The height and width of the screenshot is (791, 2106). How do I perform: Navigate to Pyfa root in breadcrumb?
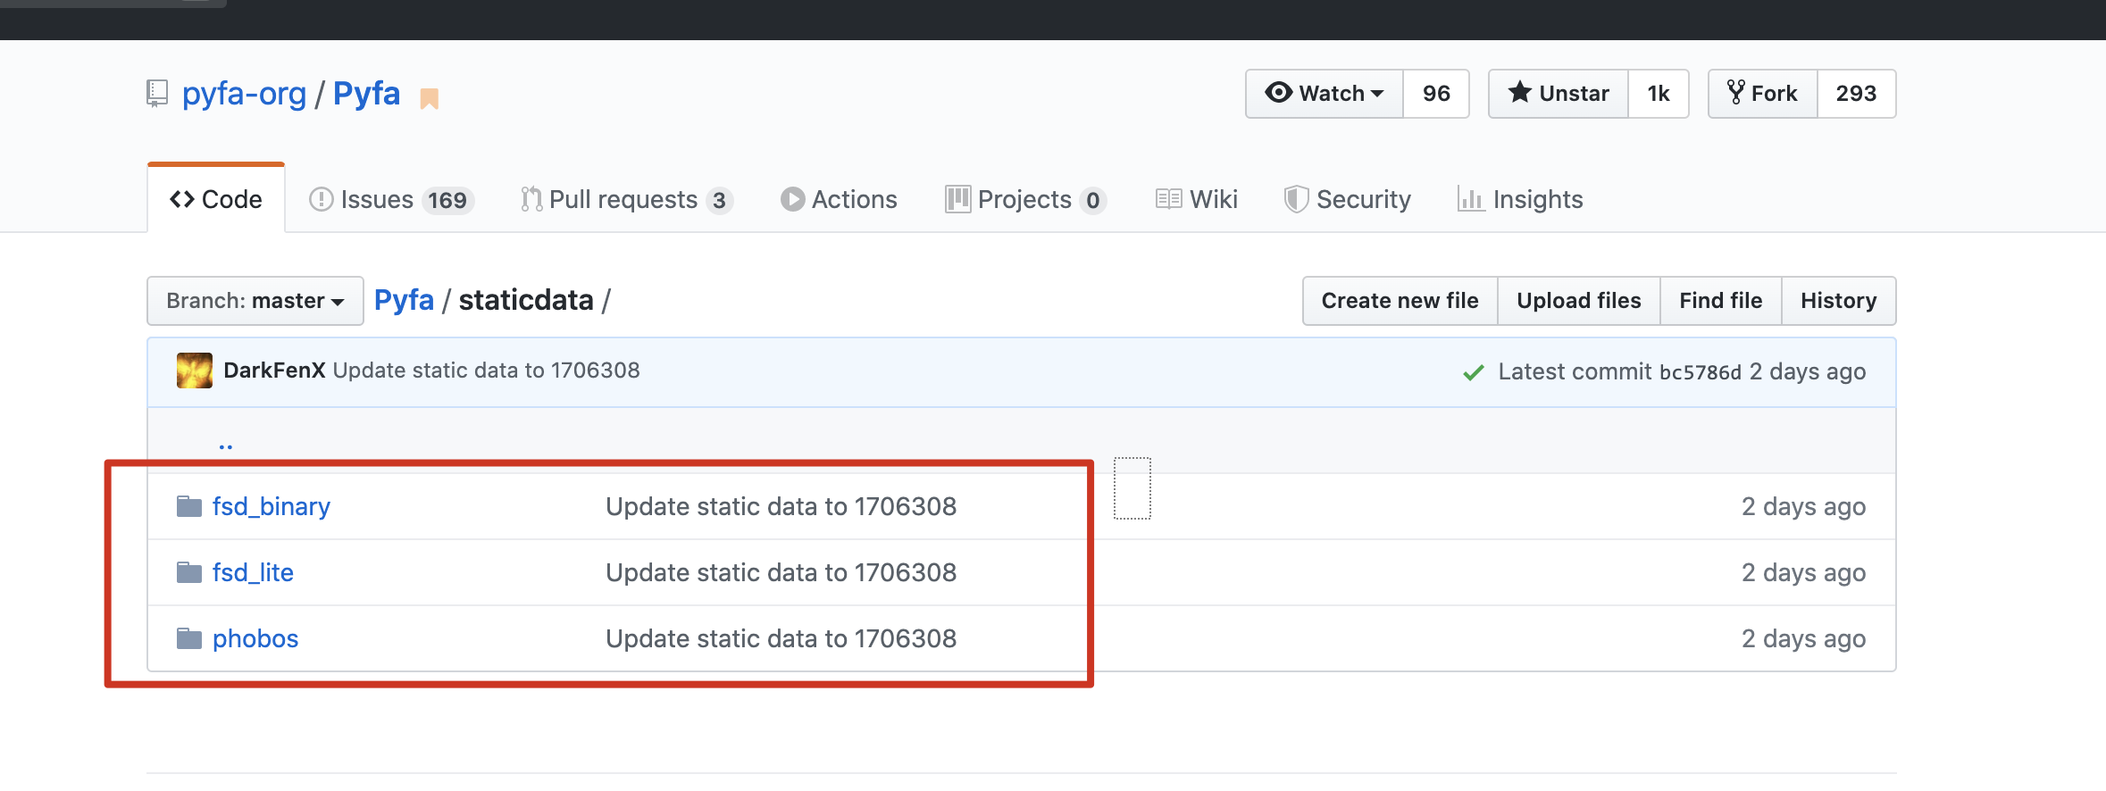tap(404, 300)
